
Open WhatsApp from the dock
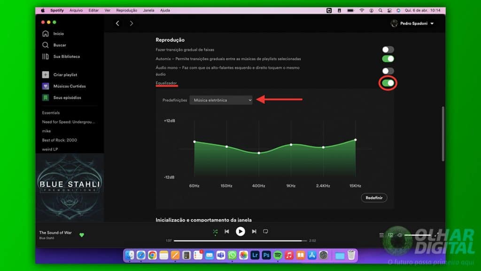[232, 255]
